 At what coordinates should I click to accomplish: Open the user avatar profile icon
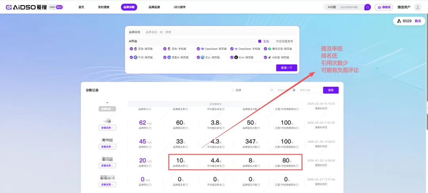417,7
